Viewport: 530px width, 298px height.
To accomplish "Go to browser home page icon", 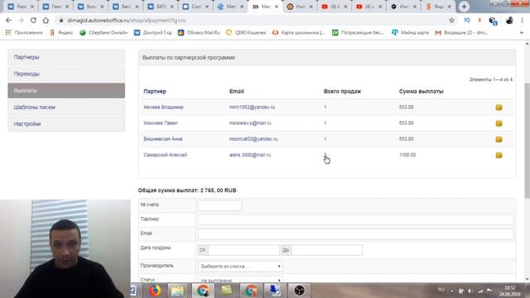I will click(46, 20).
